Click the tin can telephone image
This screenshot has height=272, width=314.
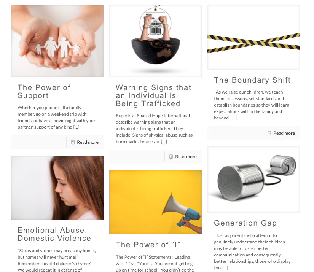pos(254,180)
